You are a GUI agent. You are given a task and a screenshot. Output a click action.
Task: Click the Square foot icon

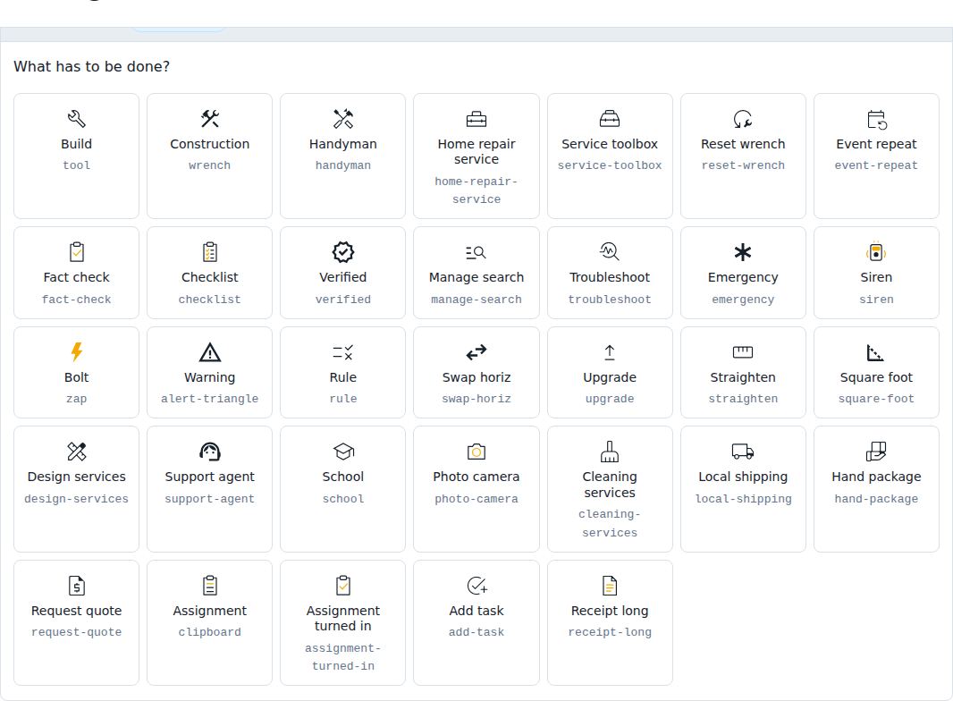tap(876, 352)
